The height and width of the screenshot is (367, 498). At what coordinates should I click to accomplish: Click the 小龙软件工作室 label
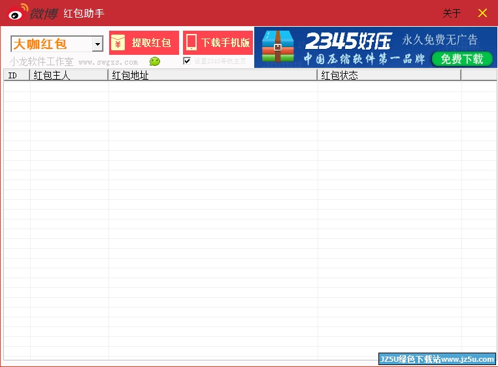[x=42, y=61]
